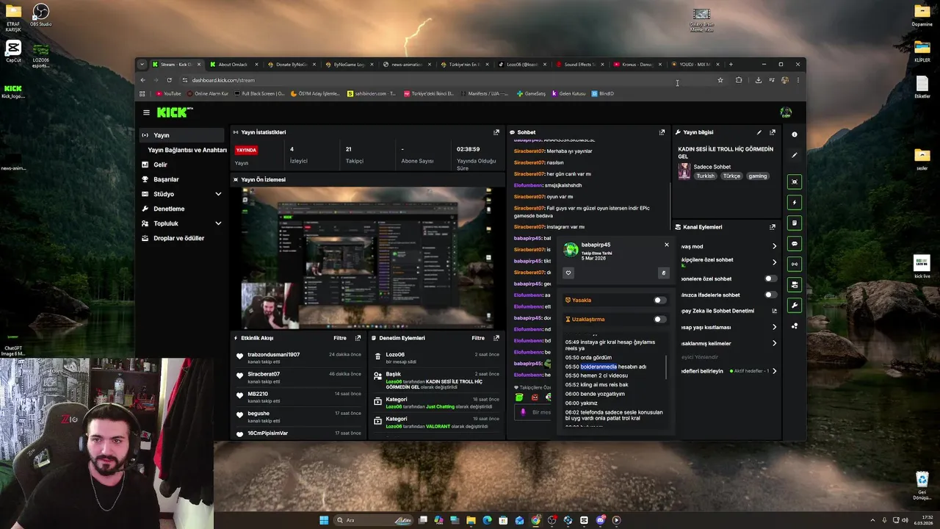Click the stream preview thumbnail

[366, 257]
